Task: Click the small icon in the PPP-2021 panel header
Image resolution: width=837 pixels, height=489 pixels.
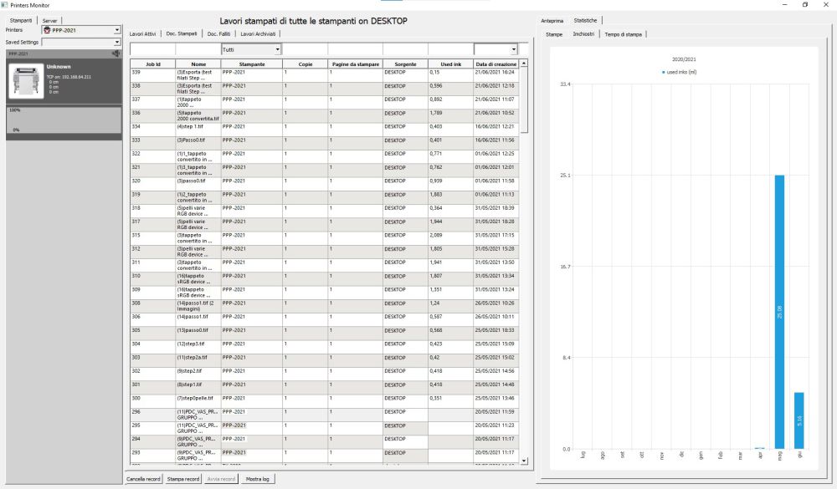Action: coord(116,53)
